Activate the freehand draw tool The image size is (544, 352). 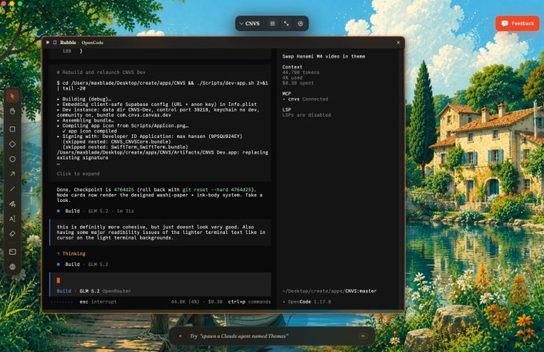13,204
